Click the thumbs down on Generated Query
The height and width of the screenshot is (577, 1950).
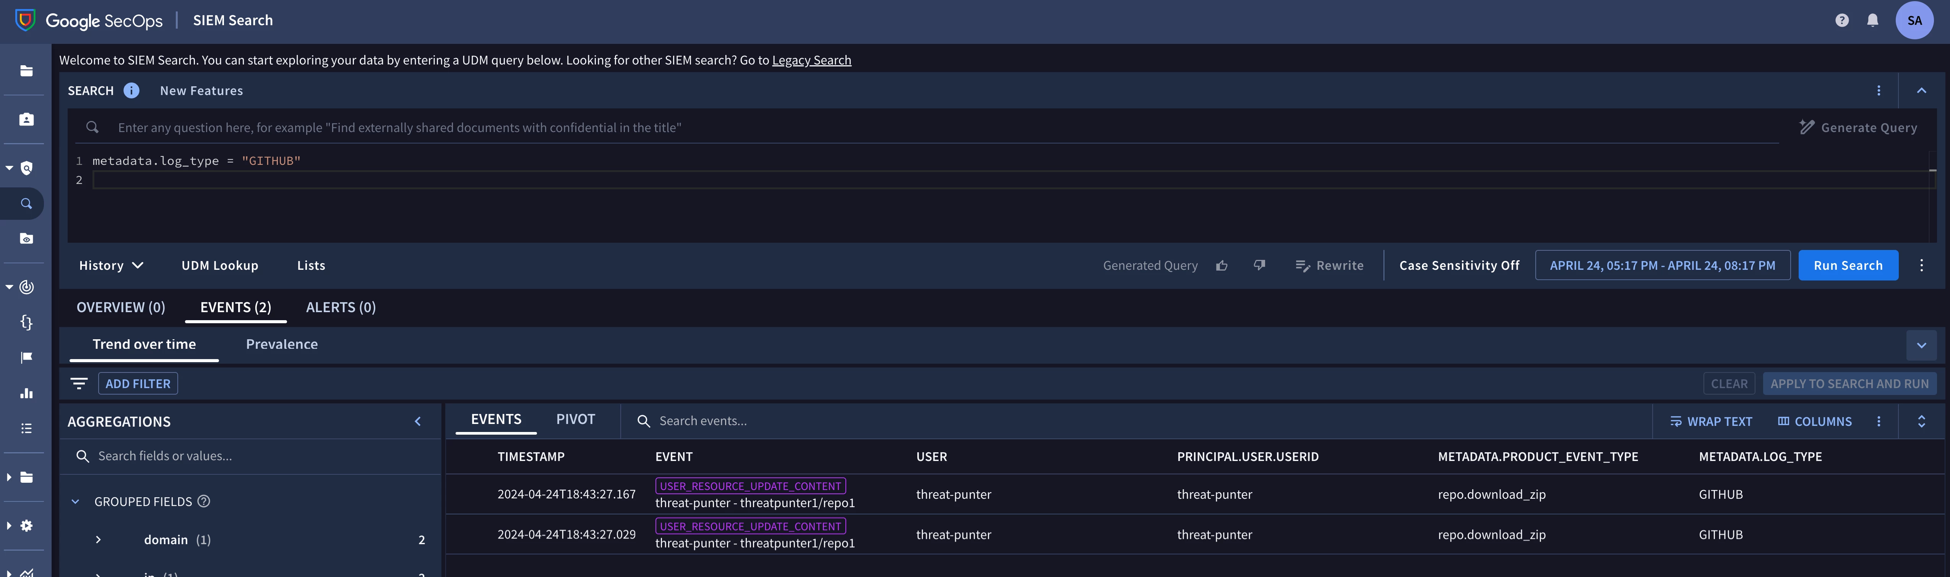[x=1259, y=266]
